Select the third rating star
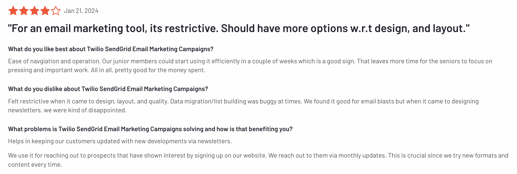 click(34, 11)
